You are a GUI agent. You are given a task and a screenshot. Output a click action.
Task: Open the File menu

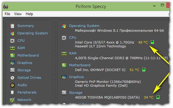pyautogui.click(x=7, y=14)
